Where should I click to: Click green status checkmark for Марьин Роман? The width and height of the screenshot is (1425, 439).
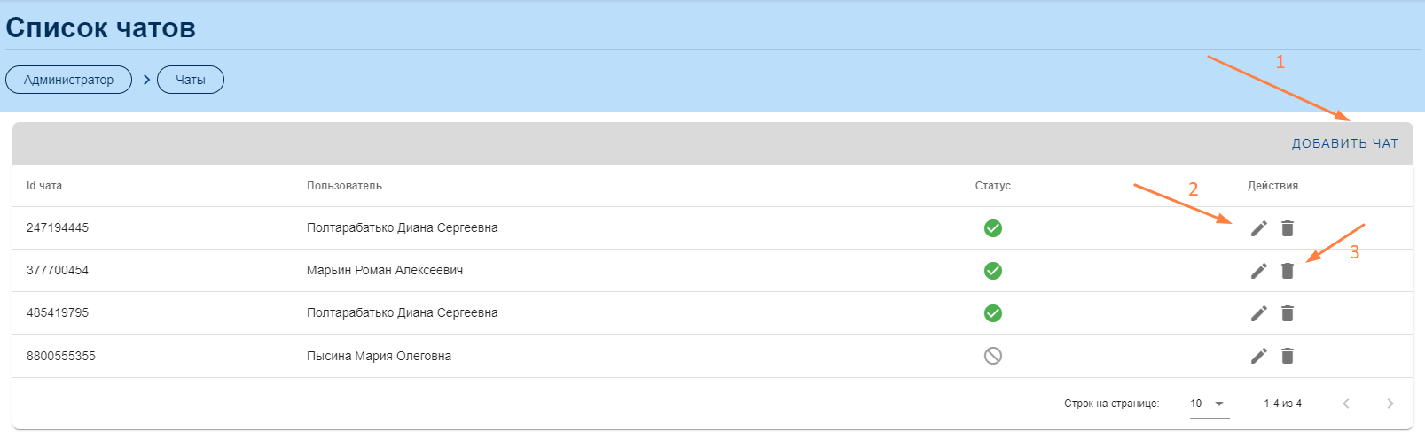(993, 271)
